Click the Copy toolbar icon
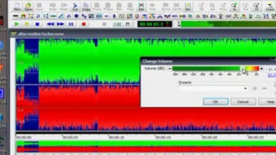 tap(86, 7)
